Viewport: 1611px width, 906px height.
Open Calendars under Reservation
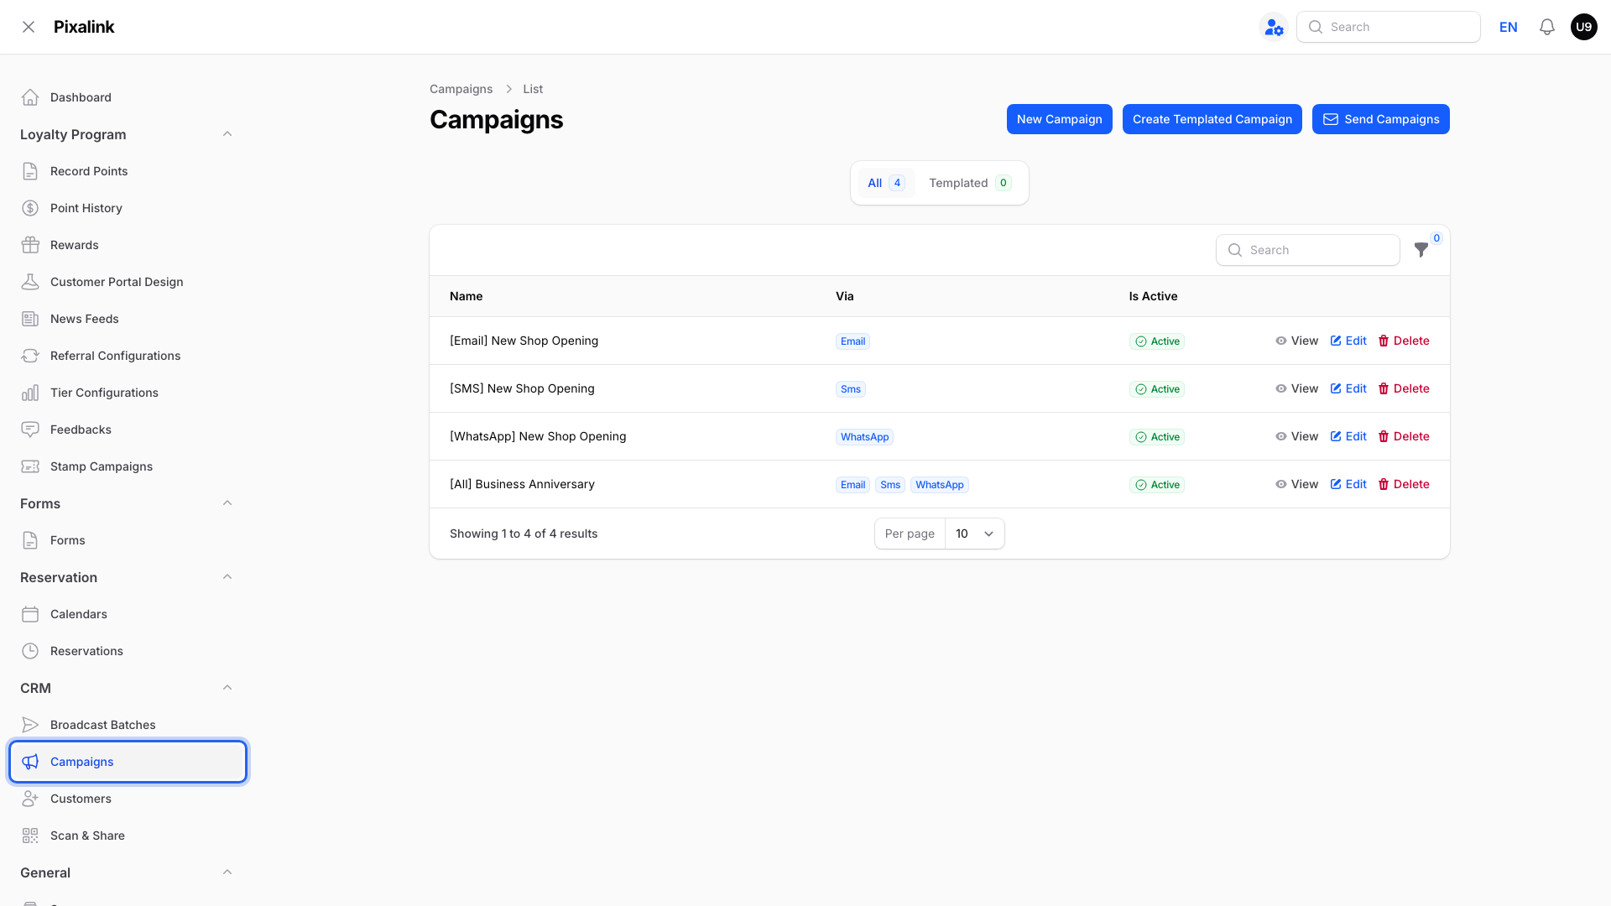tap(128, 614)
